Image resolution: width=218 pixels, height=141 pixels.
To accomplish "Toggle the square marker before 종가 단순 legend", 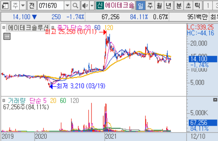I will 53,27.
